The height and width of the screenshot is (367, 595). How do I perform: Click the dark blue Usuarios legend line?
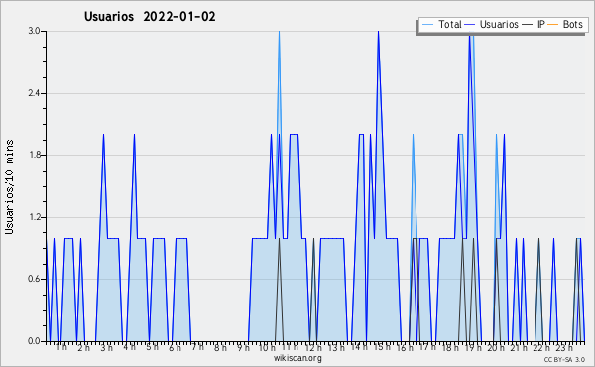click(x=469, y=25)
